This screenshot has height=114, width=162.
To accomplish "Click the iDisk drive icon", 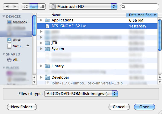I will (9, 40).
